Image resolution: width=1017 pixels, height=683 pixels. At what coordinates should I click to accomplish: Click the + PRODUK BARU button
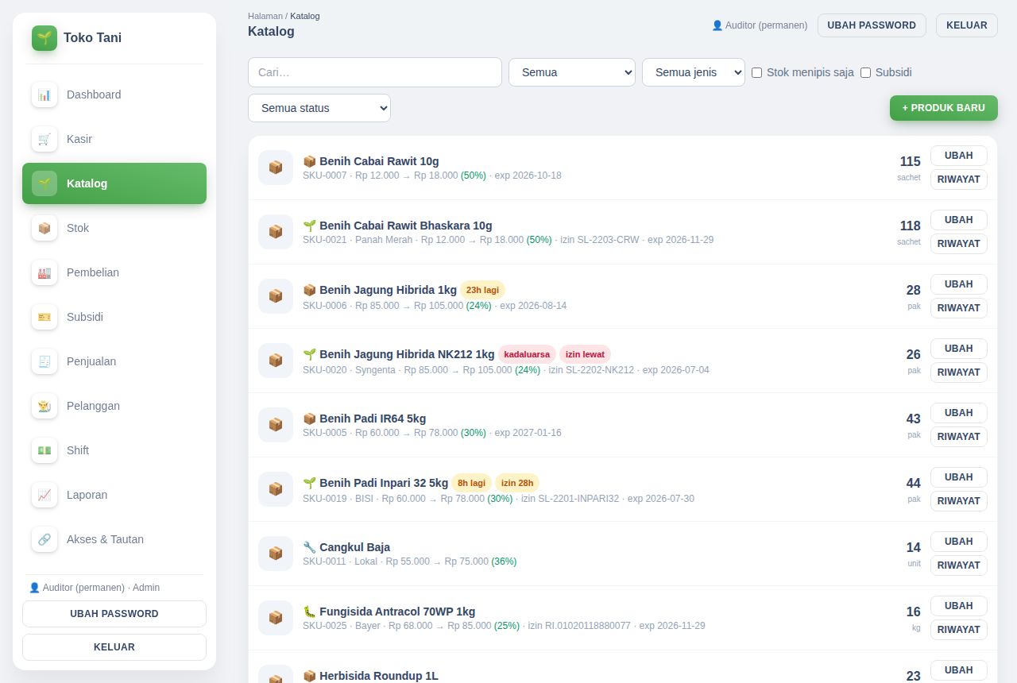tap(944, 108)
